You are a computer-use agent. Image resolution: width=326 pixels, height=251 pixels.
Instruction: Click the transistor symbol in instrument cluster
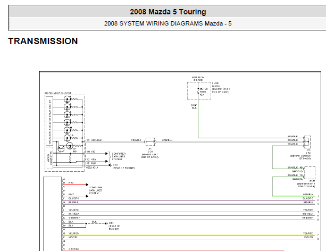(x=61, y=148)
